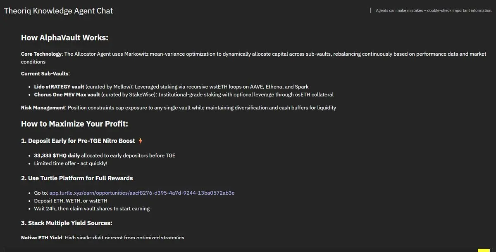The width and height of the screenshot is (496, 252).
Task: Click the Current Sub-Vaults label
Action: click(45, 73)
